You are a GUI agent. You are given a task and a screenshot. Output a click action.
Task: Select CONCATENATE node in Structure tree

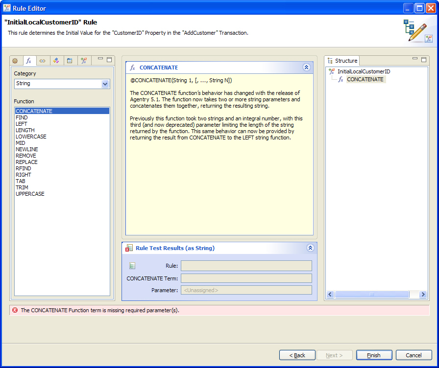[365, 79]
